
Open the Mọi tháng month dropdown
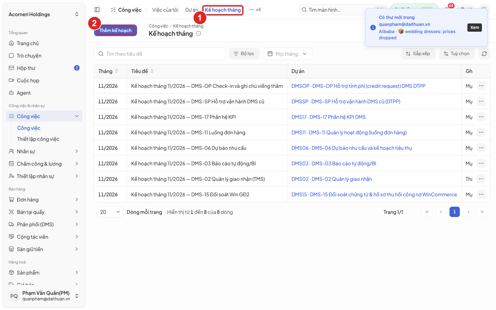point(288,54)
